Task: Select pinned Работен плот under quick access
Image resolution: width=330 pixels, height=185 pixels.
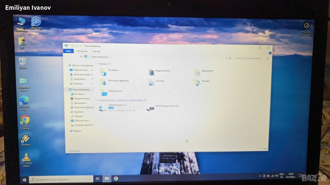Action: [x=81, y=70]
